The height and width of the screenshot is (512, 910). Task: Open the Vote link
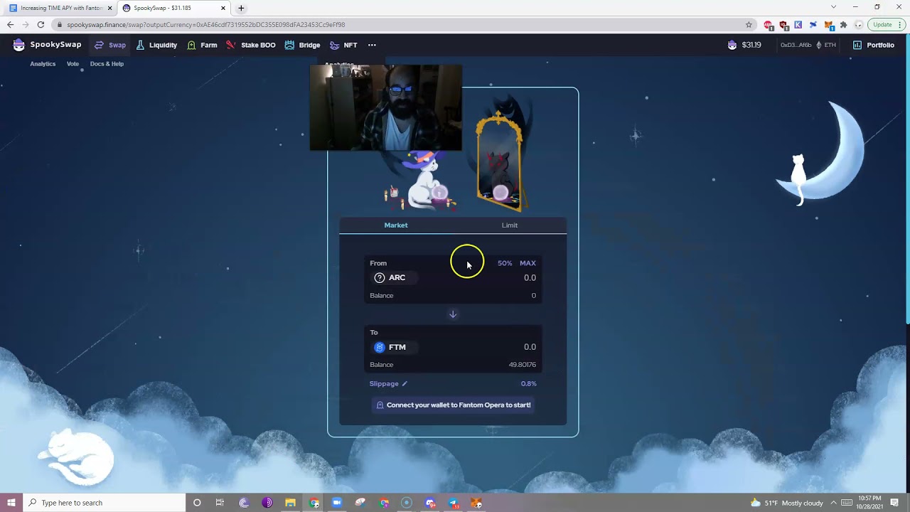73,64
